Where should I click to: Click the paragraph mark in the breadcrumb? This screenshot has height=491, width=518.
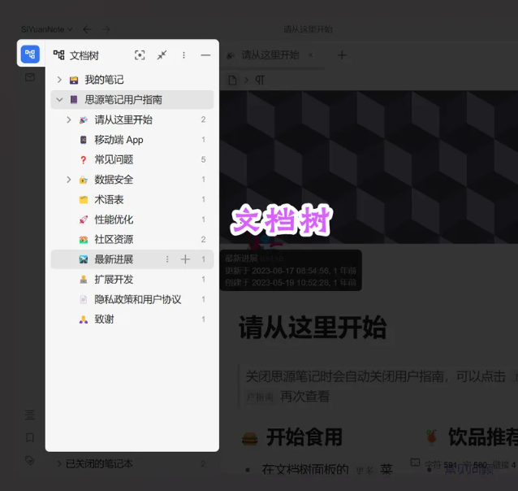[x=260, y=80]
